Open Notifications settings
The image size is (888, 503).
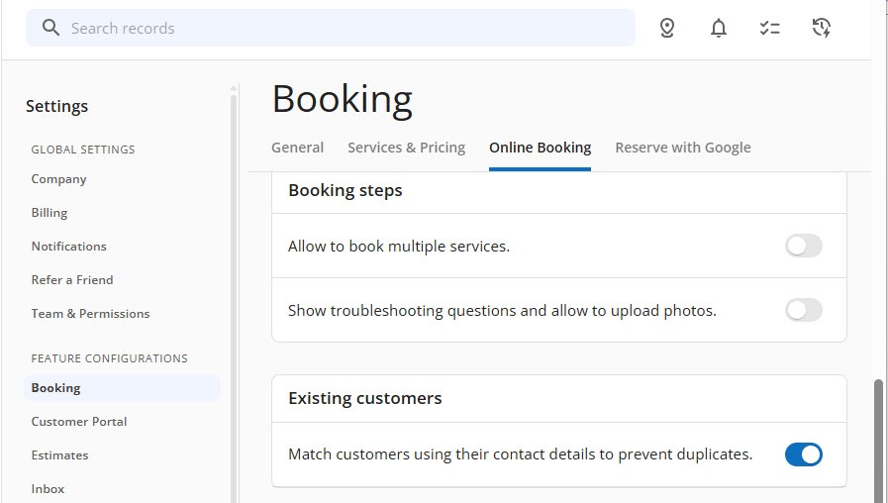[68, 247]
